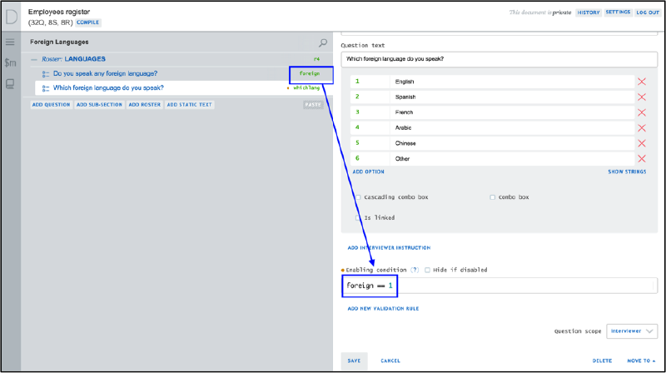Open the History page
The height and width of the screenshot is (373, 666).
(x=588, y=13)
